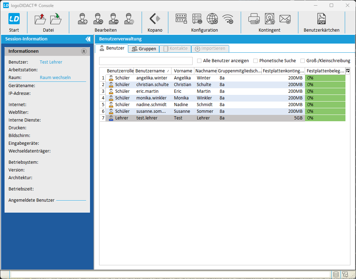The height and width of the screenshot is (279, 356).
Task: Click the import folder icon with green arrow
Action: coord(56,19)
